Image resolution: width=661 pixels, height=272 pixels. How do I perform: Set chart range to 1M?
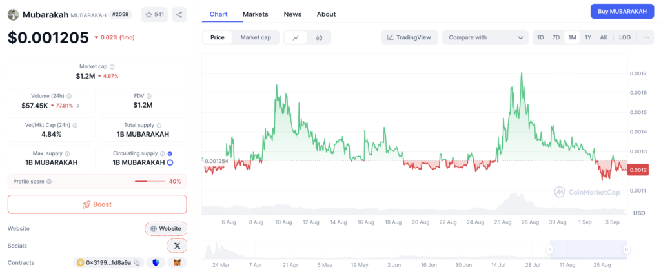tap(572, 37)
